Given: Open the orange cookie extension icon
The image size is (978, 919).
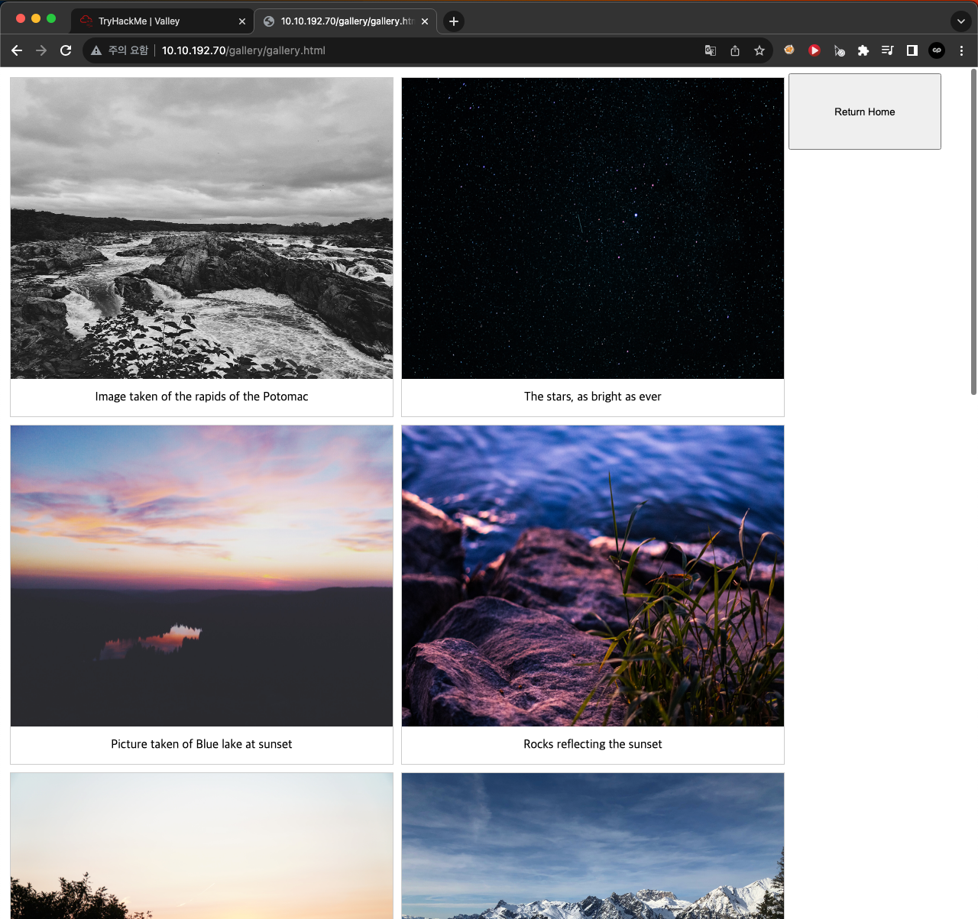Looking at the screenshot, I should (789, 50).
